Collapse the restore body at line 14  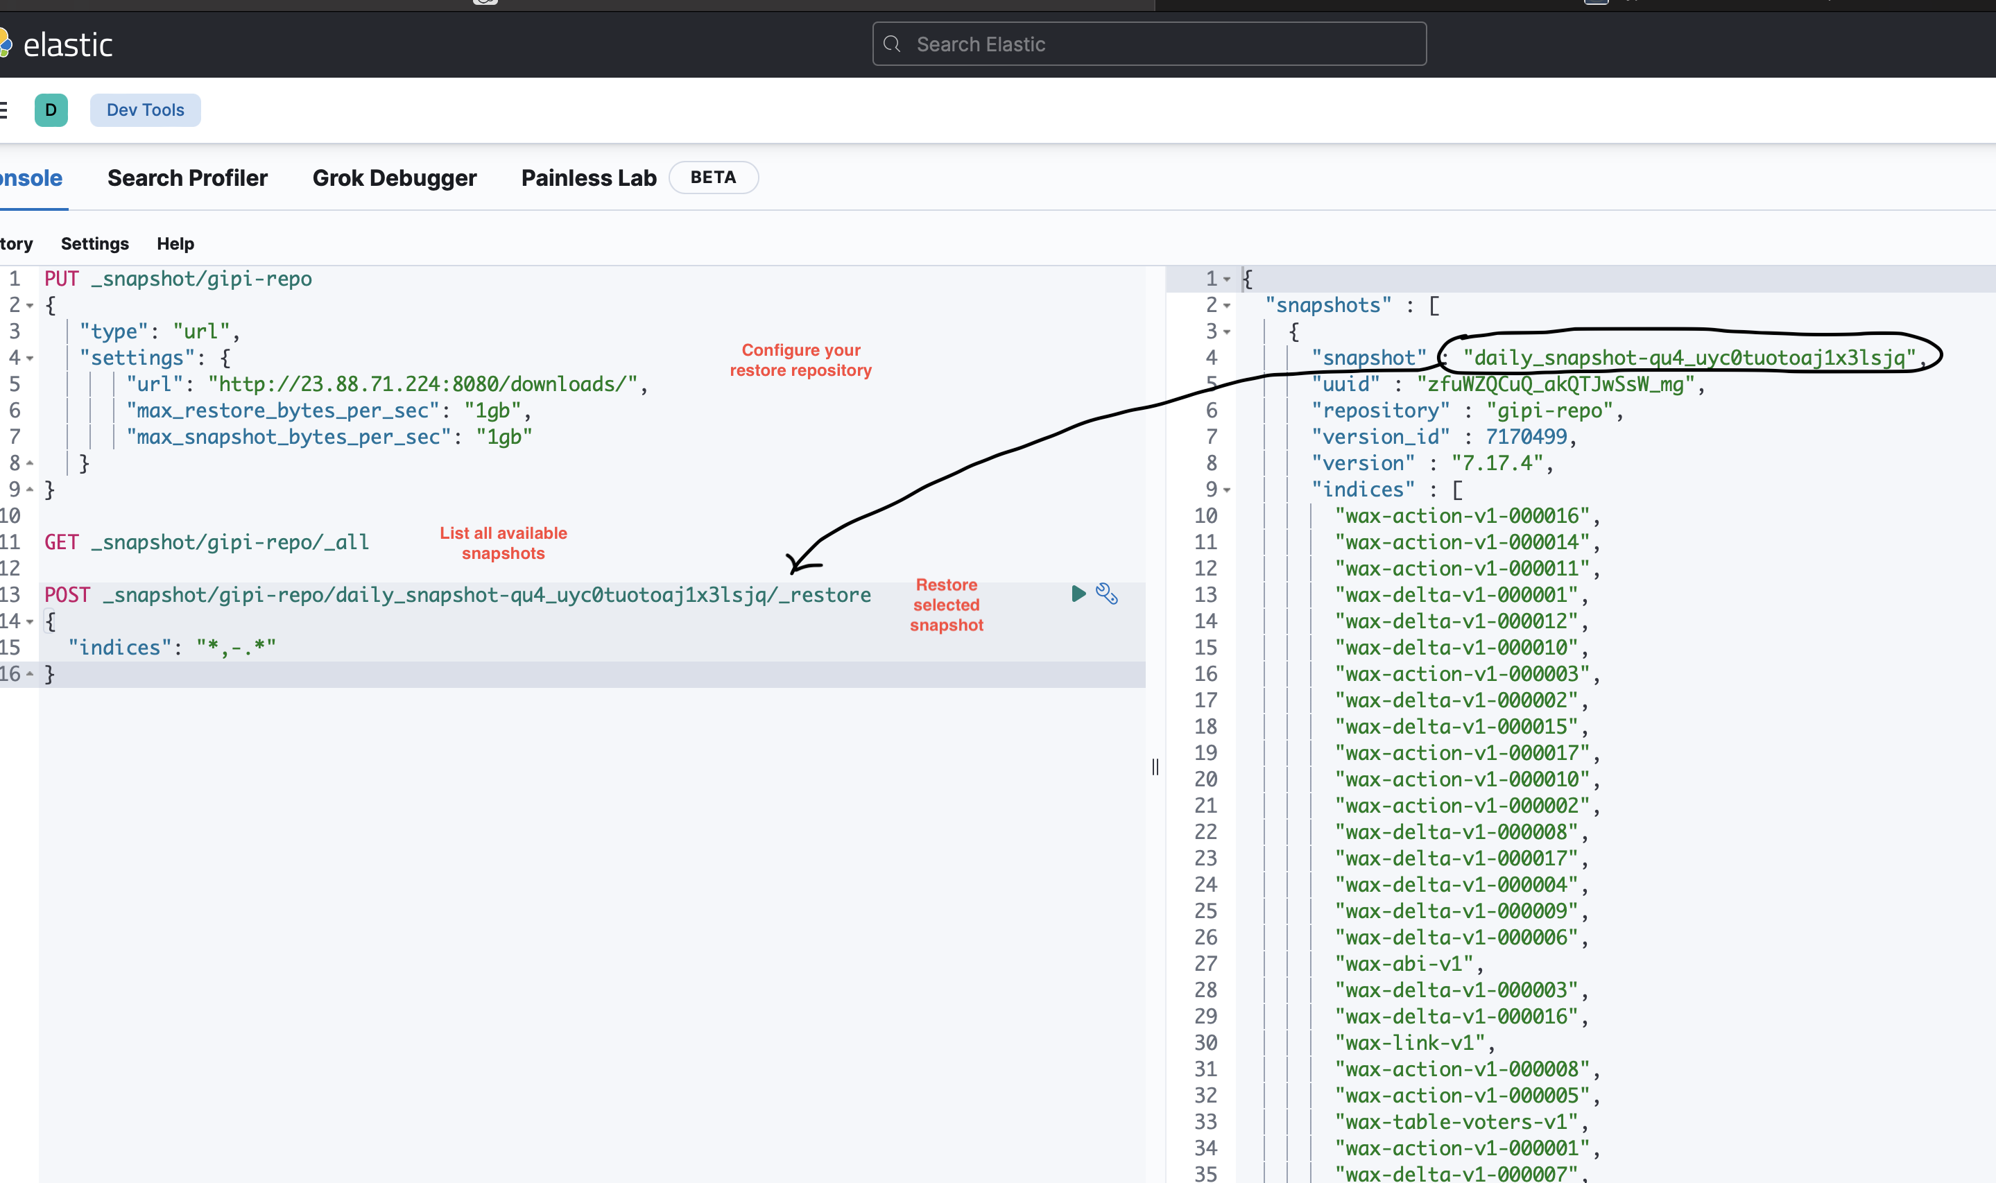pyautogui.click(x=30, y=621)
